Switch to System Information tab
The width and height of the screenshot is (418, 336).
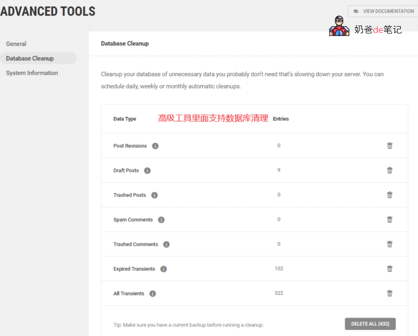click(x=32, y=73)
